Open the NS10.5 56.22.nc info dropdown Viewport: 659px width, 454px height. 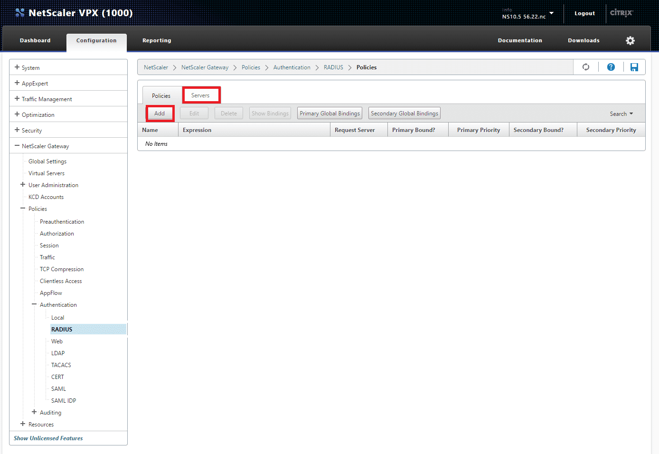527,14
